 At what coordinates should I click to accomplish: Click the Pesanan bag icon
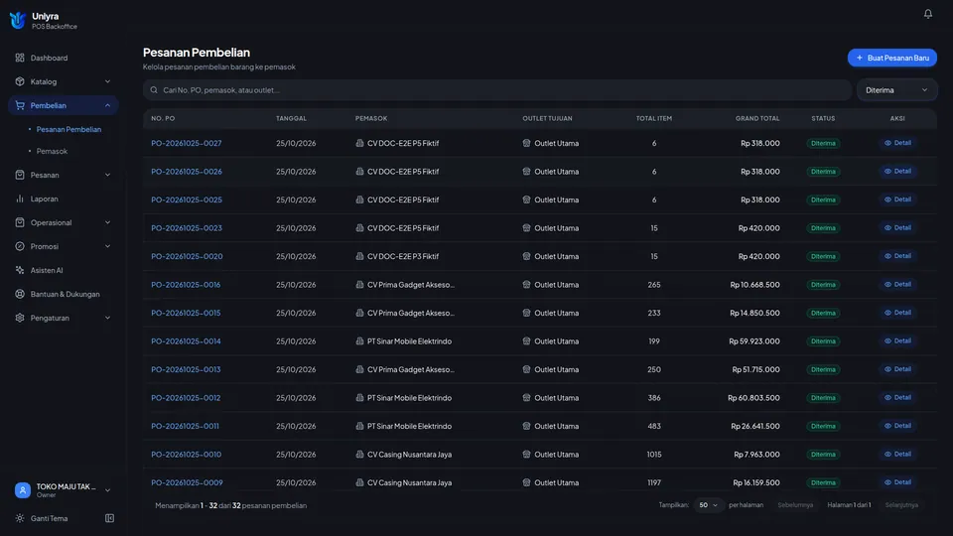[20, 175]
